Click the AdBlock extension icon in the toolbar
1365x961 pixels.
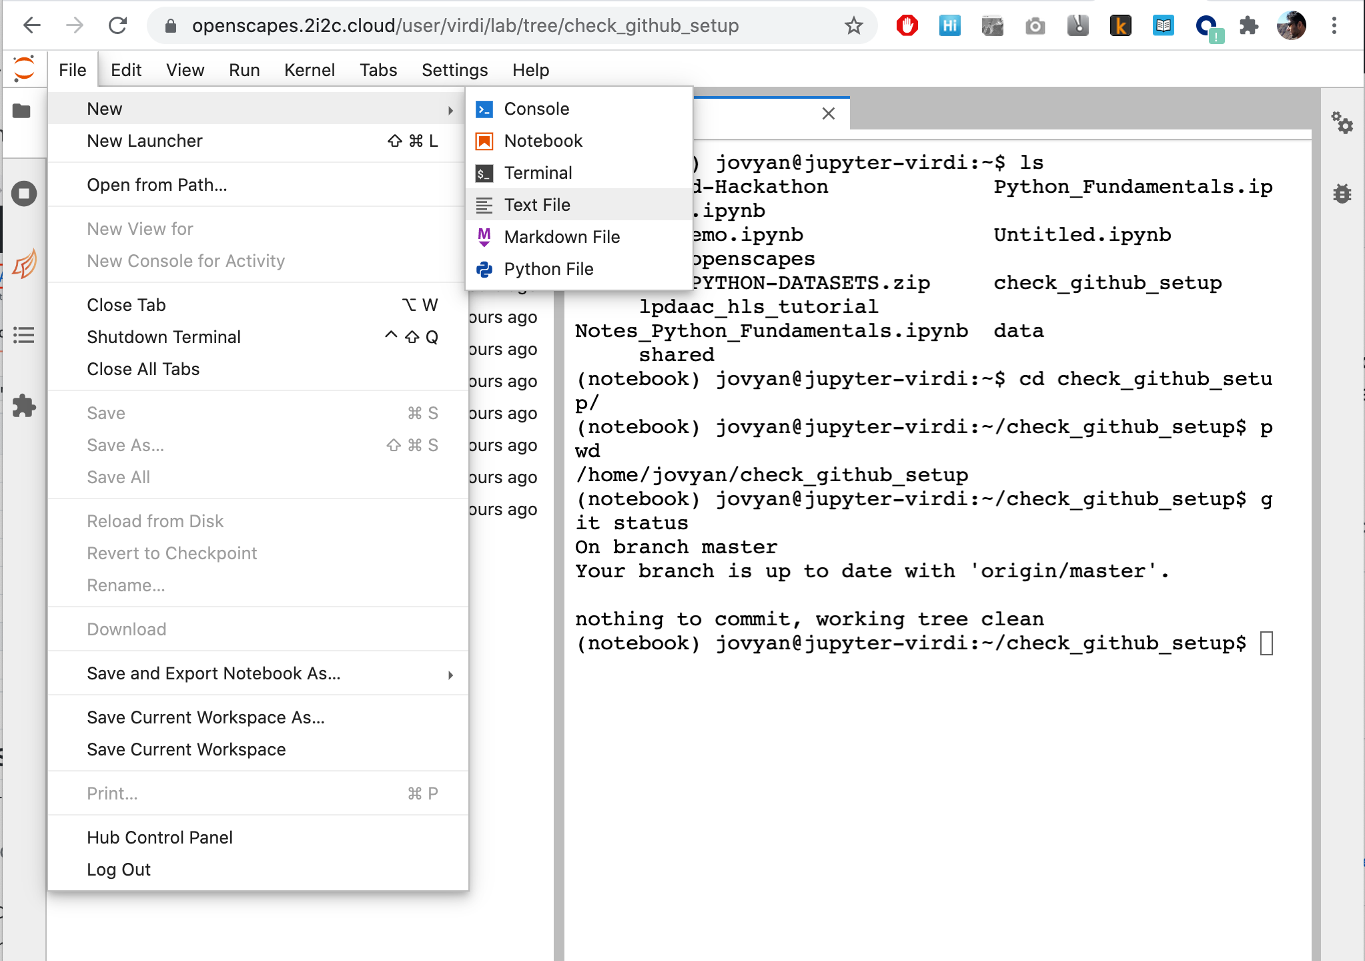tap(907, 25)
